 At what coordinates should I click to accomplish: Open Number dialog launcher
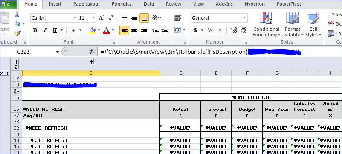click(x=245, y=42)
